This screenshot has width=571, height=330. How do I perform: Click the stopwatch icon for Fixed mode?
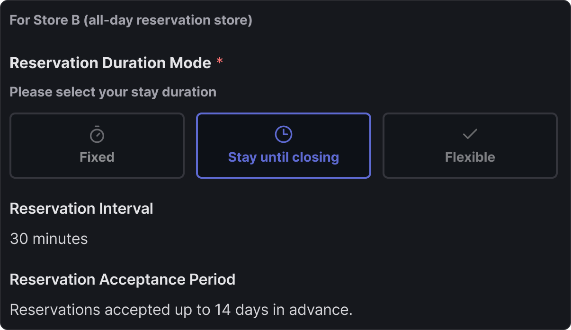click(97, 135)
